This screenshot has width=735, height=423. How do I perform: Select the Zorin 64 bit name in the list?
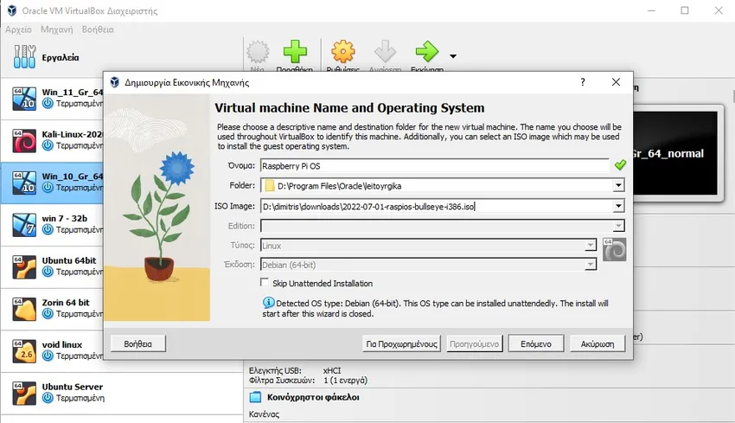pos(66,303)
